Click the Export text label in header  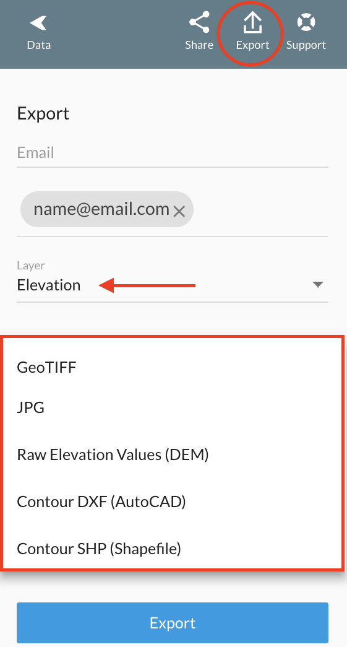252,45
